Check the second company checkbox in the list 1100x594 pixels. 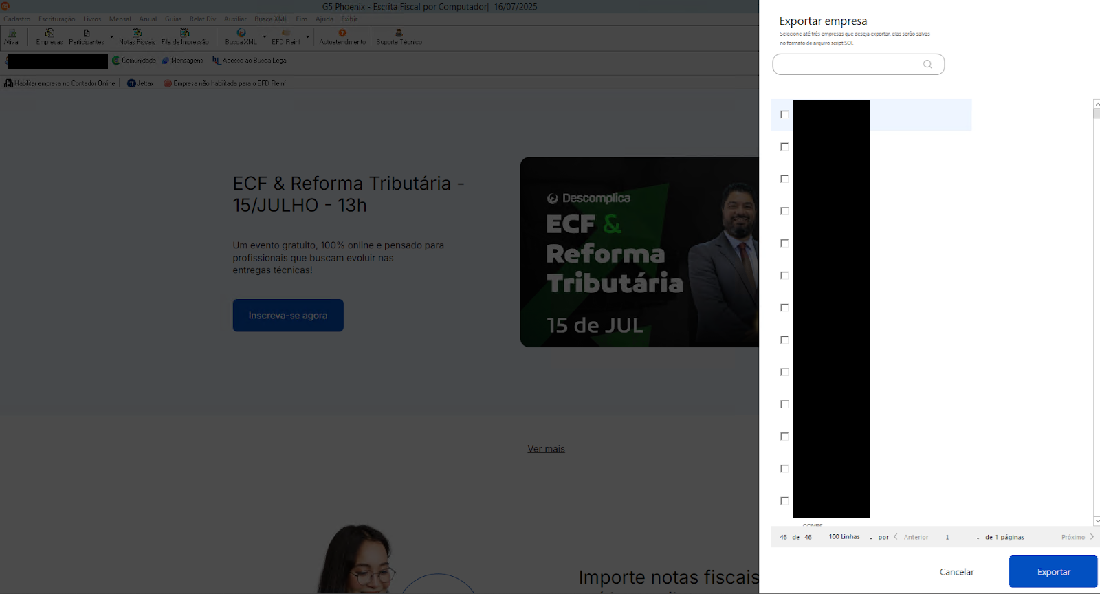pos(784,146)
